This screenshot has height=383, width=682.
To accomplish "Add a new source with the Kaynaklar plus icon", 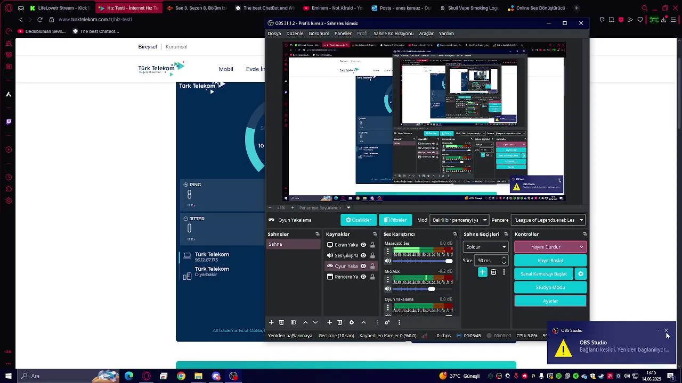I will pos(329,322).
